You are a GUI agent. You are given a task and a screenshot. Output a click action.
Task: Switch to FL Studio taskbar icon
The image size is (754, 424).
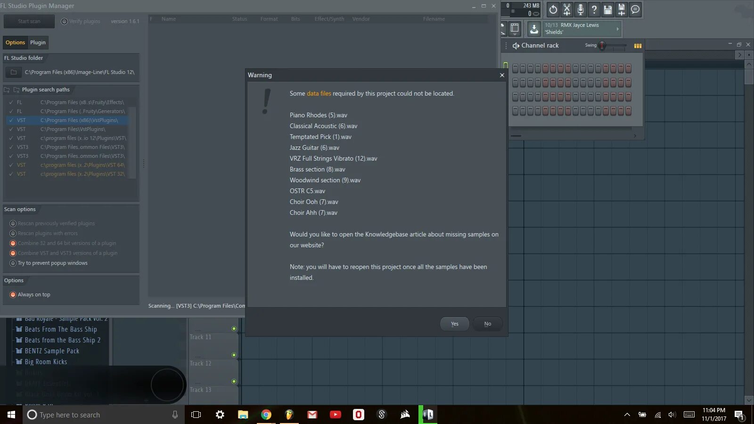tap(289, 415)
